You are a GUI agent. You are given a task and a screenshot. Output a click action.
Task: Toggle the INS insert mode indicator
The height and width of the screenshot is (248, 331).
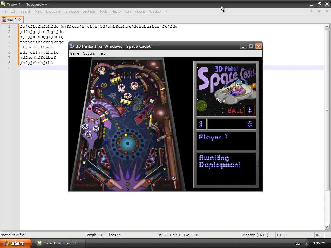pos(318,235)
